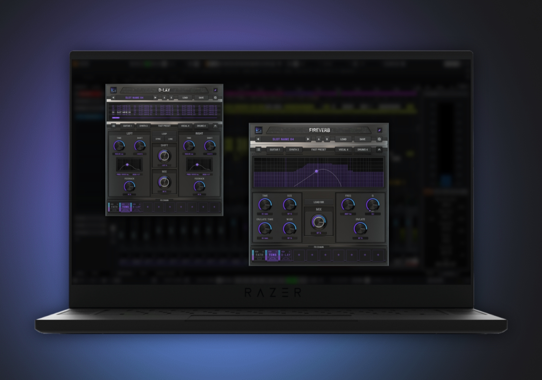
Task: Toggle LINK in the D-LAY plugin
Action: click(170, 139)
